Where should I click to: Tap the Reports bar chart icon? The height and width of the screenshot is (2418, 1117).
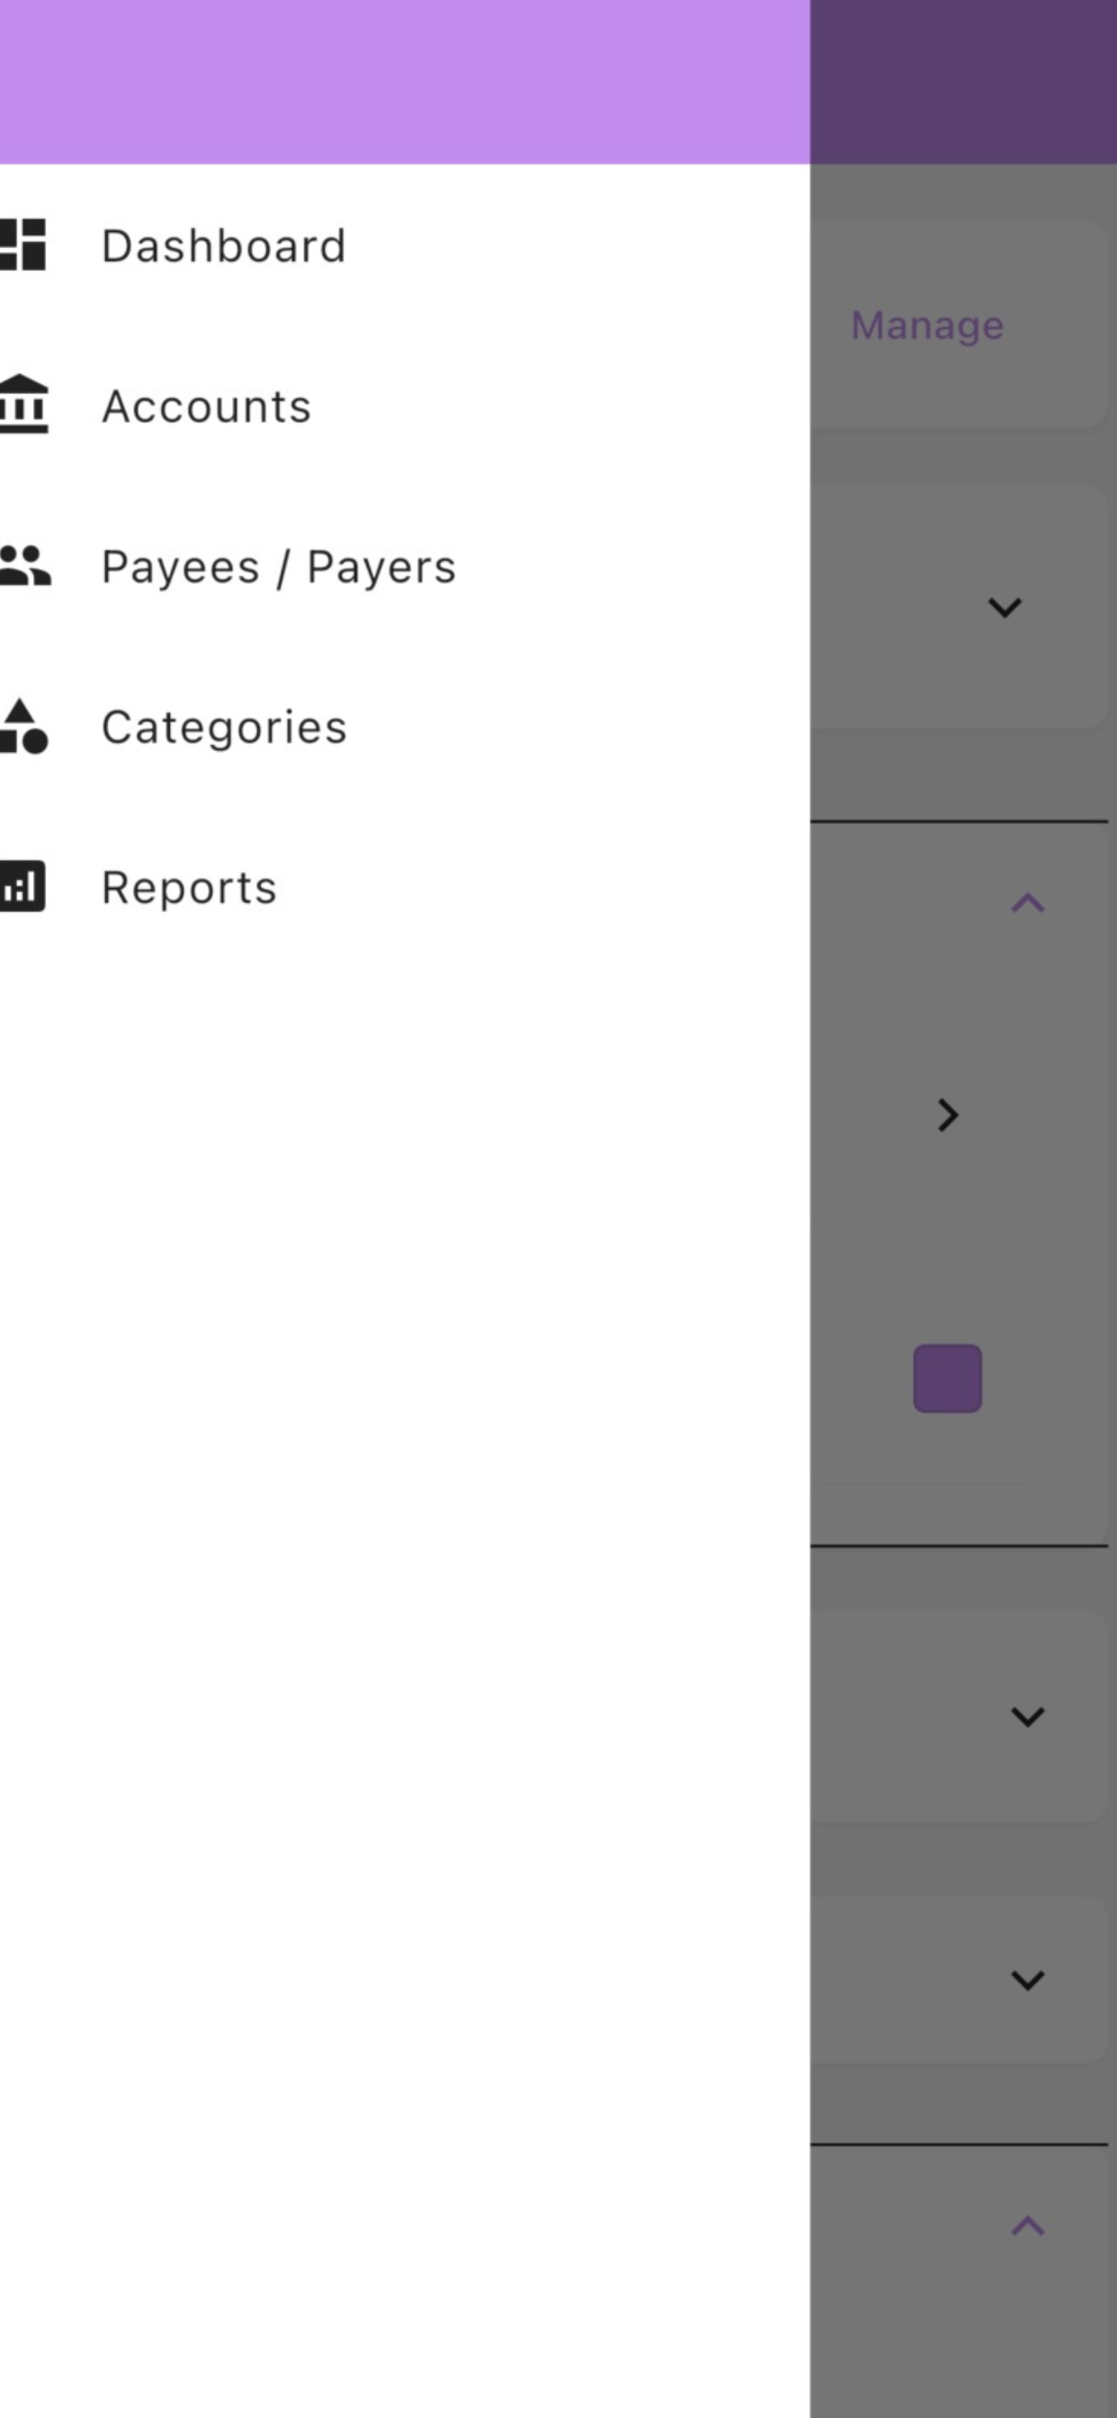click(x=22, y=886)
